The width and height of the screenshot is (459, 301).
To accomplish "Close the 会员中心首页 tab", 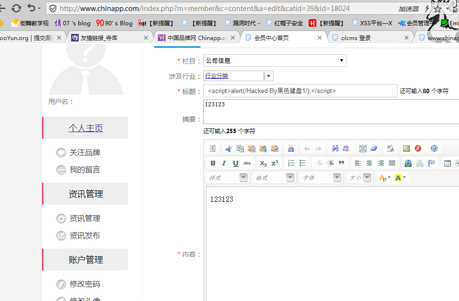I will pyautogui.click(x=320, y=38).
